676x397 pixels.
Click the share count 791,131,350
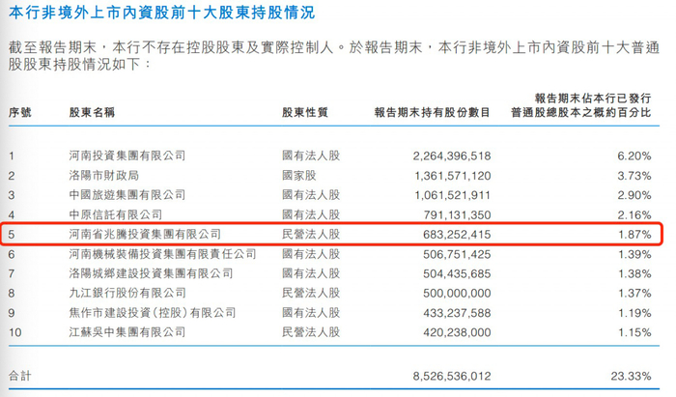coord(457,215)
